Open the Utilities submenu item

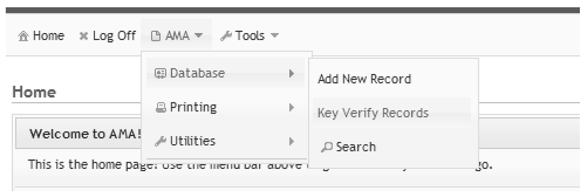pos(193,141)
